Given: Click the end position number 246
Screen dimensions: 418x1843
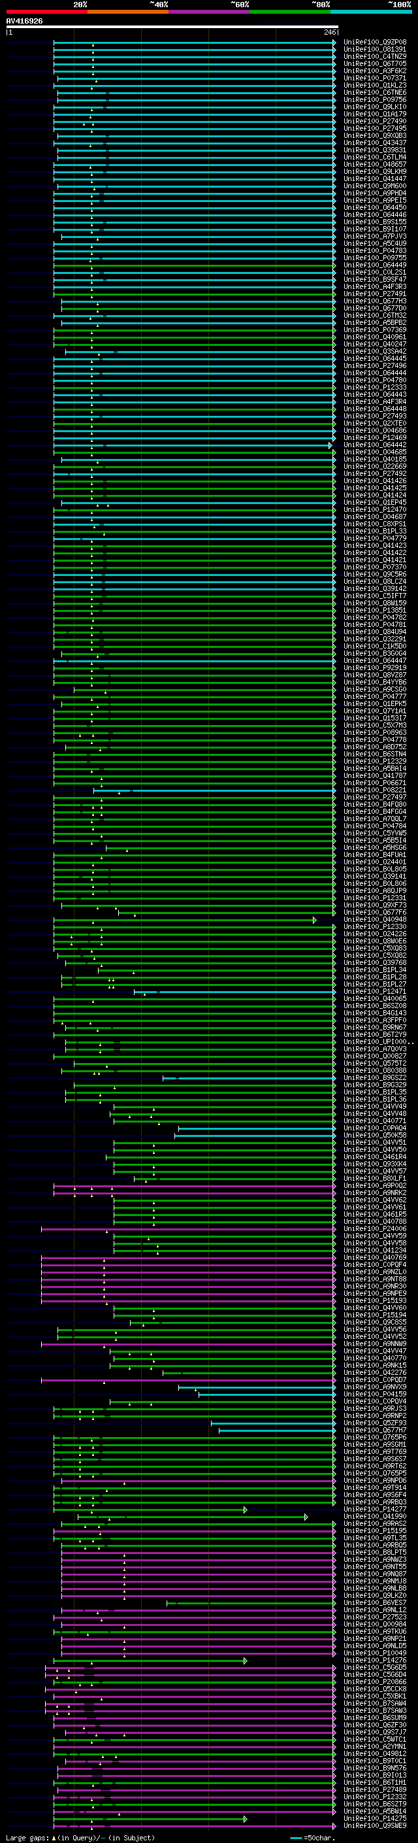Looking at the screenshot, I should [329, 32].
